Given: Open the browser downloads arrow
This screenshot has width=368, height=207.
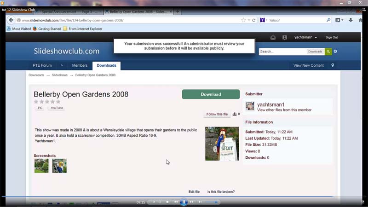Looking at the screenshot, I should (x=351, y=20).
